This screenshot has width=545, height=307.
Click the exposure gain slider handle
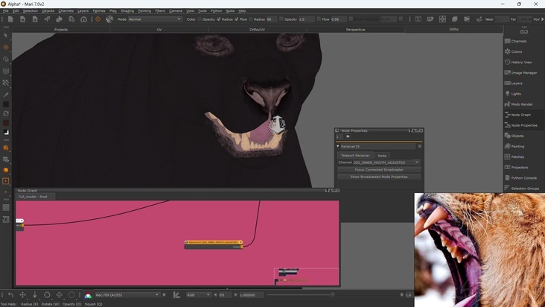coord(333,295)
